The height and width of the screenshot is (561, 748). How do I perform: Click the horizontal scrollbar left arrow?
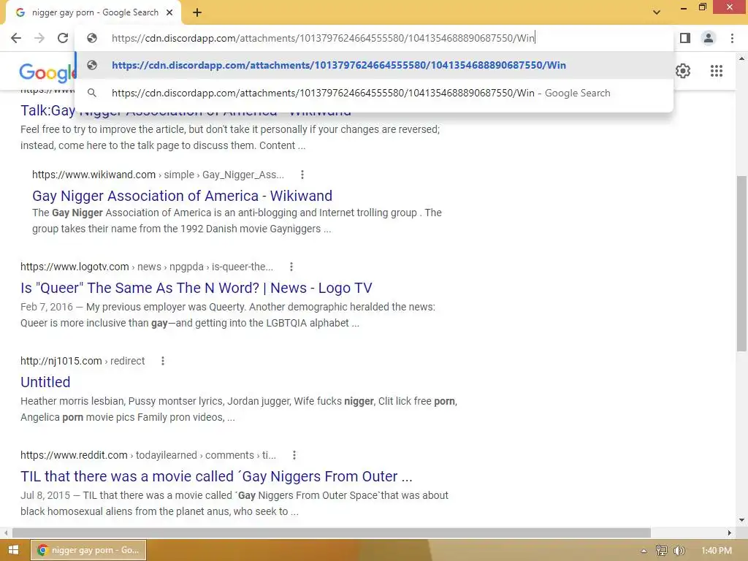click(5, 533)
